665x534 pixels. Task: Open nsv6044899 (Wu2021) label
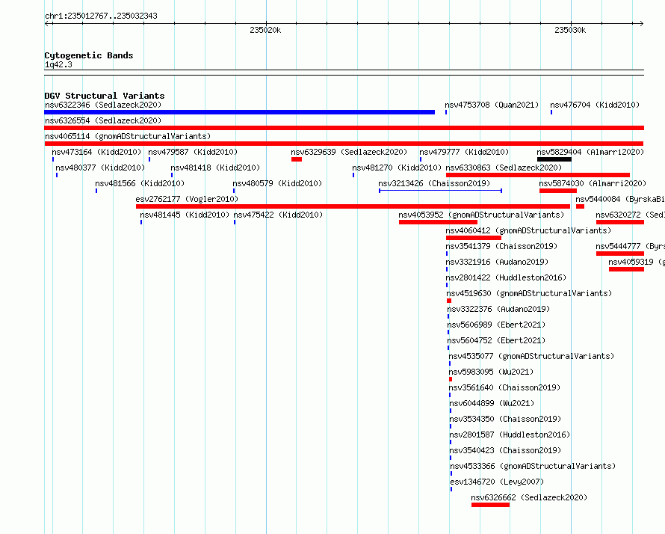(x=492, y=403)
